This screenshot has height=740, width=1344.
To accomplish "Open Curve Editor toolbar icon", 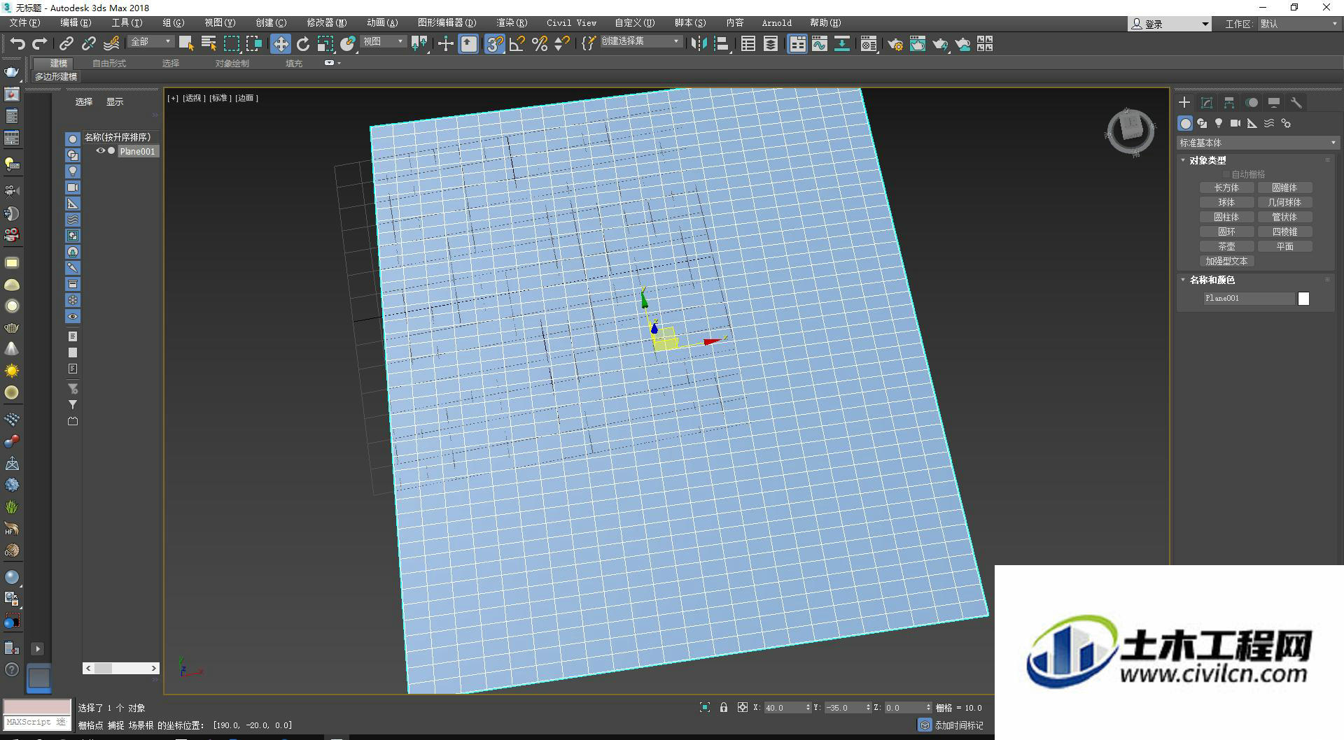I will pyautogui.click(x=819, y=44).
